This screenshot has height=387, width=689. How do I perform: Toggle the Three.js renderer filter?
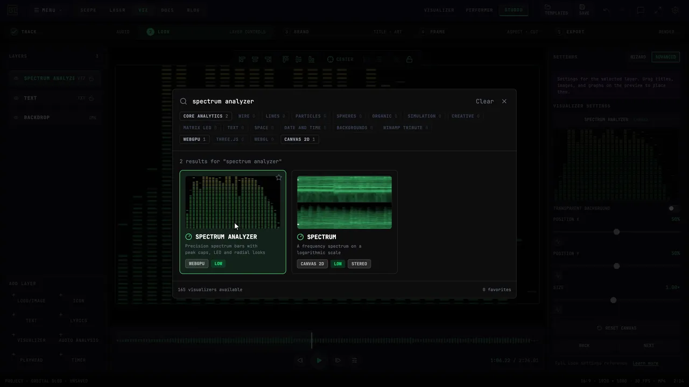pyautogui.click(x=230, y=139)
